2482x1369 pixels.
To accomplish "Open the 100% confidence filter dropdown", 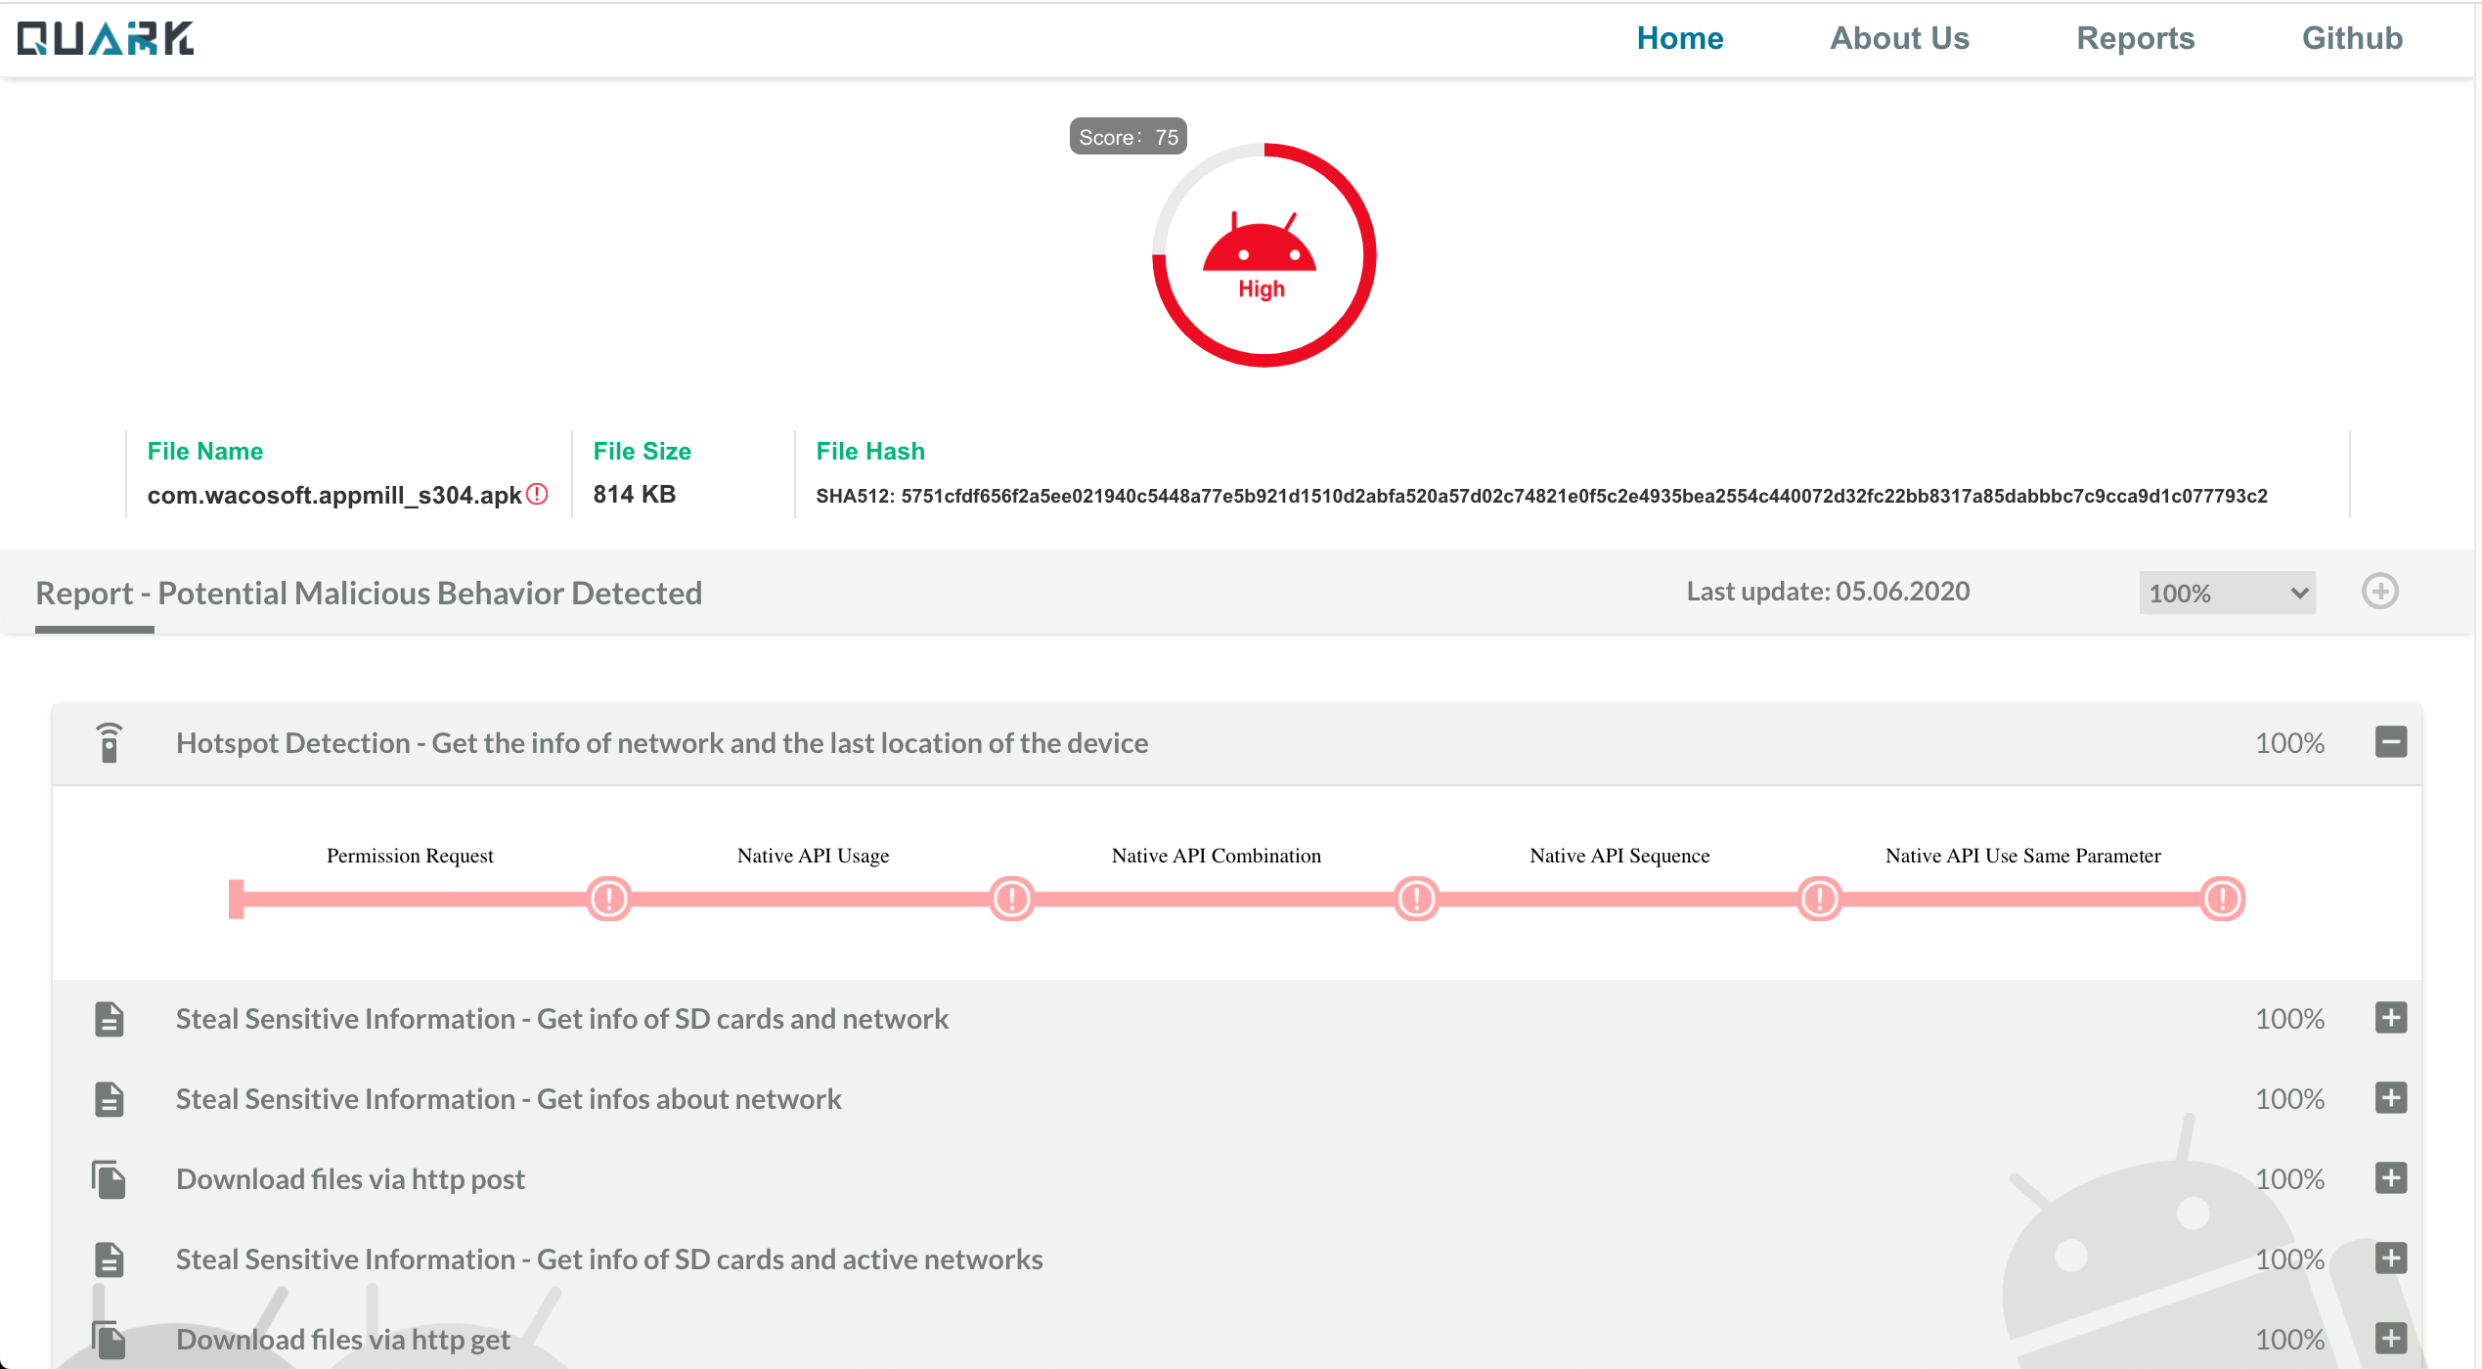I will tap(2226, 593).
